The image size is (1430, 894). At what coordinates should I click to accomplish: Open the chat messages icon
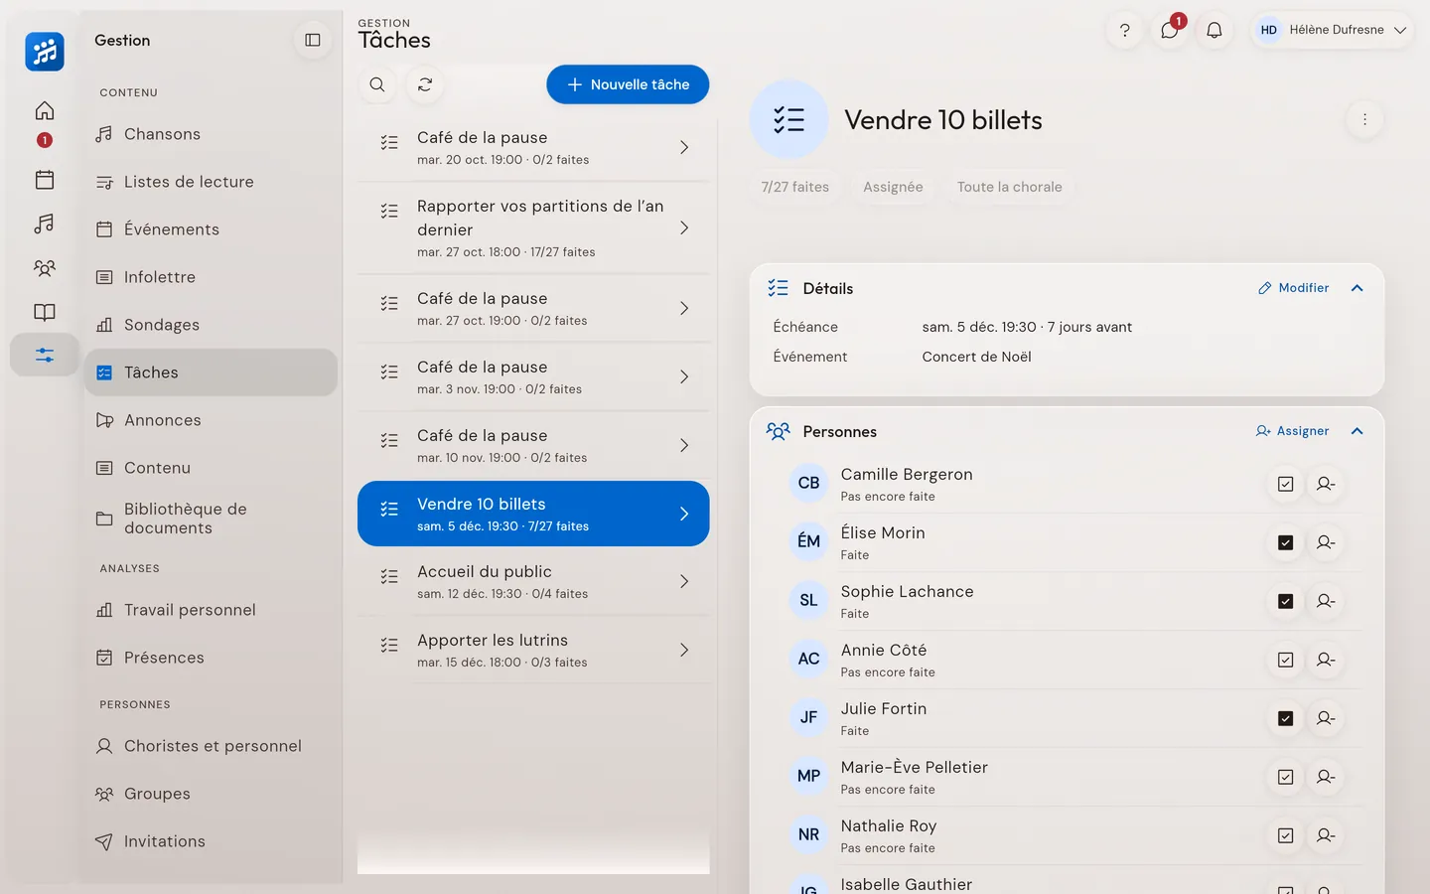(x=1170, y=30)
